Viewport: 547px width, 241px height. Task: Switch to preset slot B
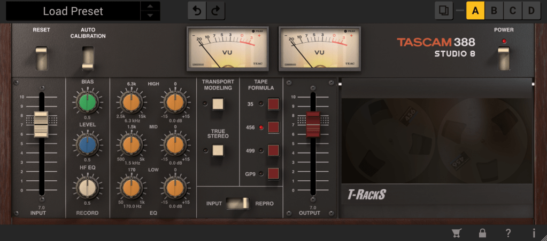[494, 11]
